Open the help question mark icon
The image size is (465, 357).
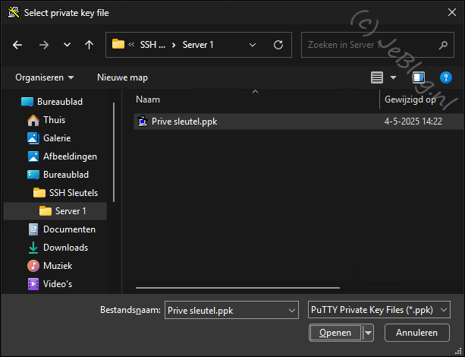click(445, 77)
